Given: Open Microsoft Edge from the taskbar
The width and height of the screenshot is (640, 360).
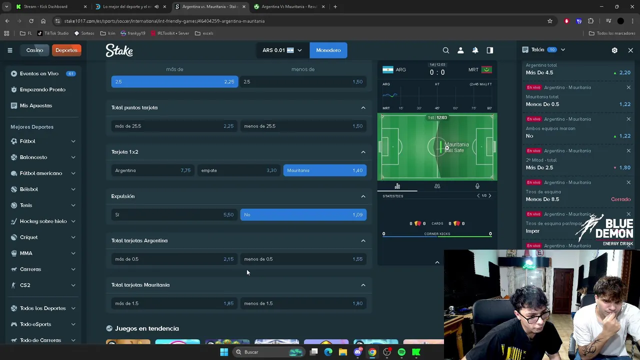Looking at the screenshot, I should (328, 352).
